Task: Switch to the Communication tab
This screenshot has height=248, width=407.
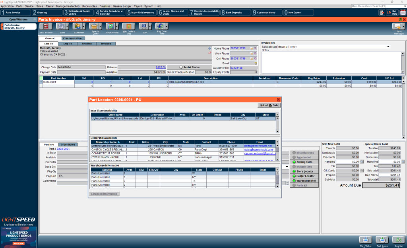Action: coord(74,38)
